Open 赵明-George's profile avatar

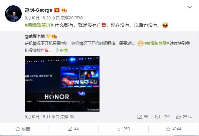point(13,14)
